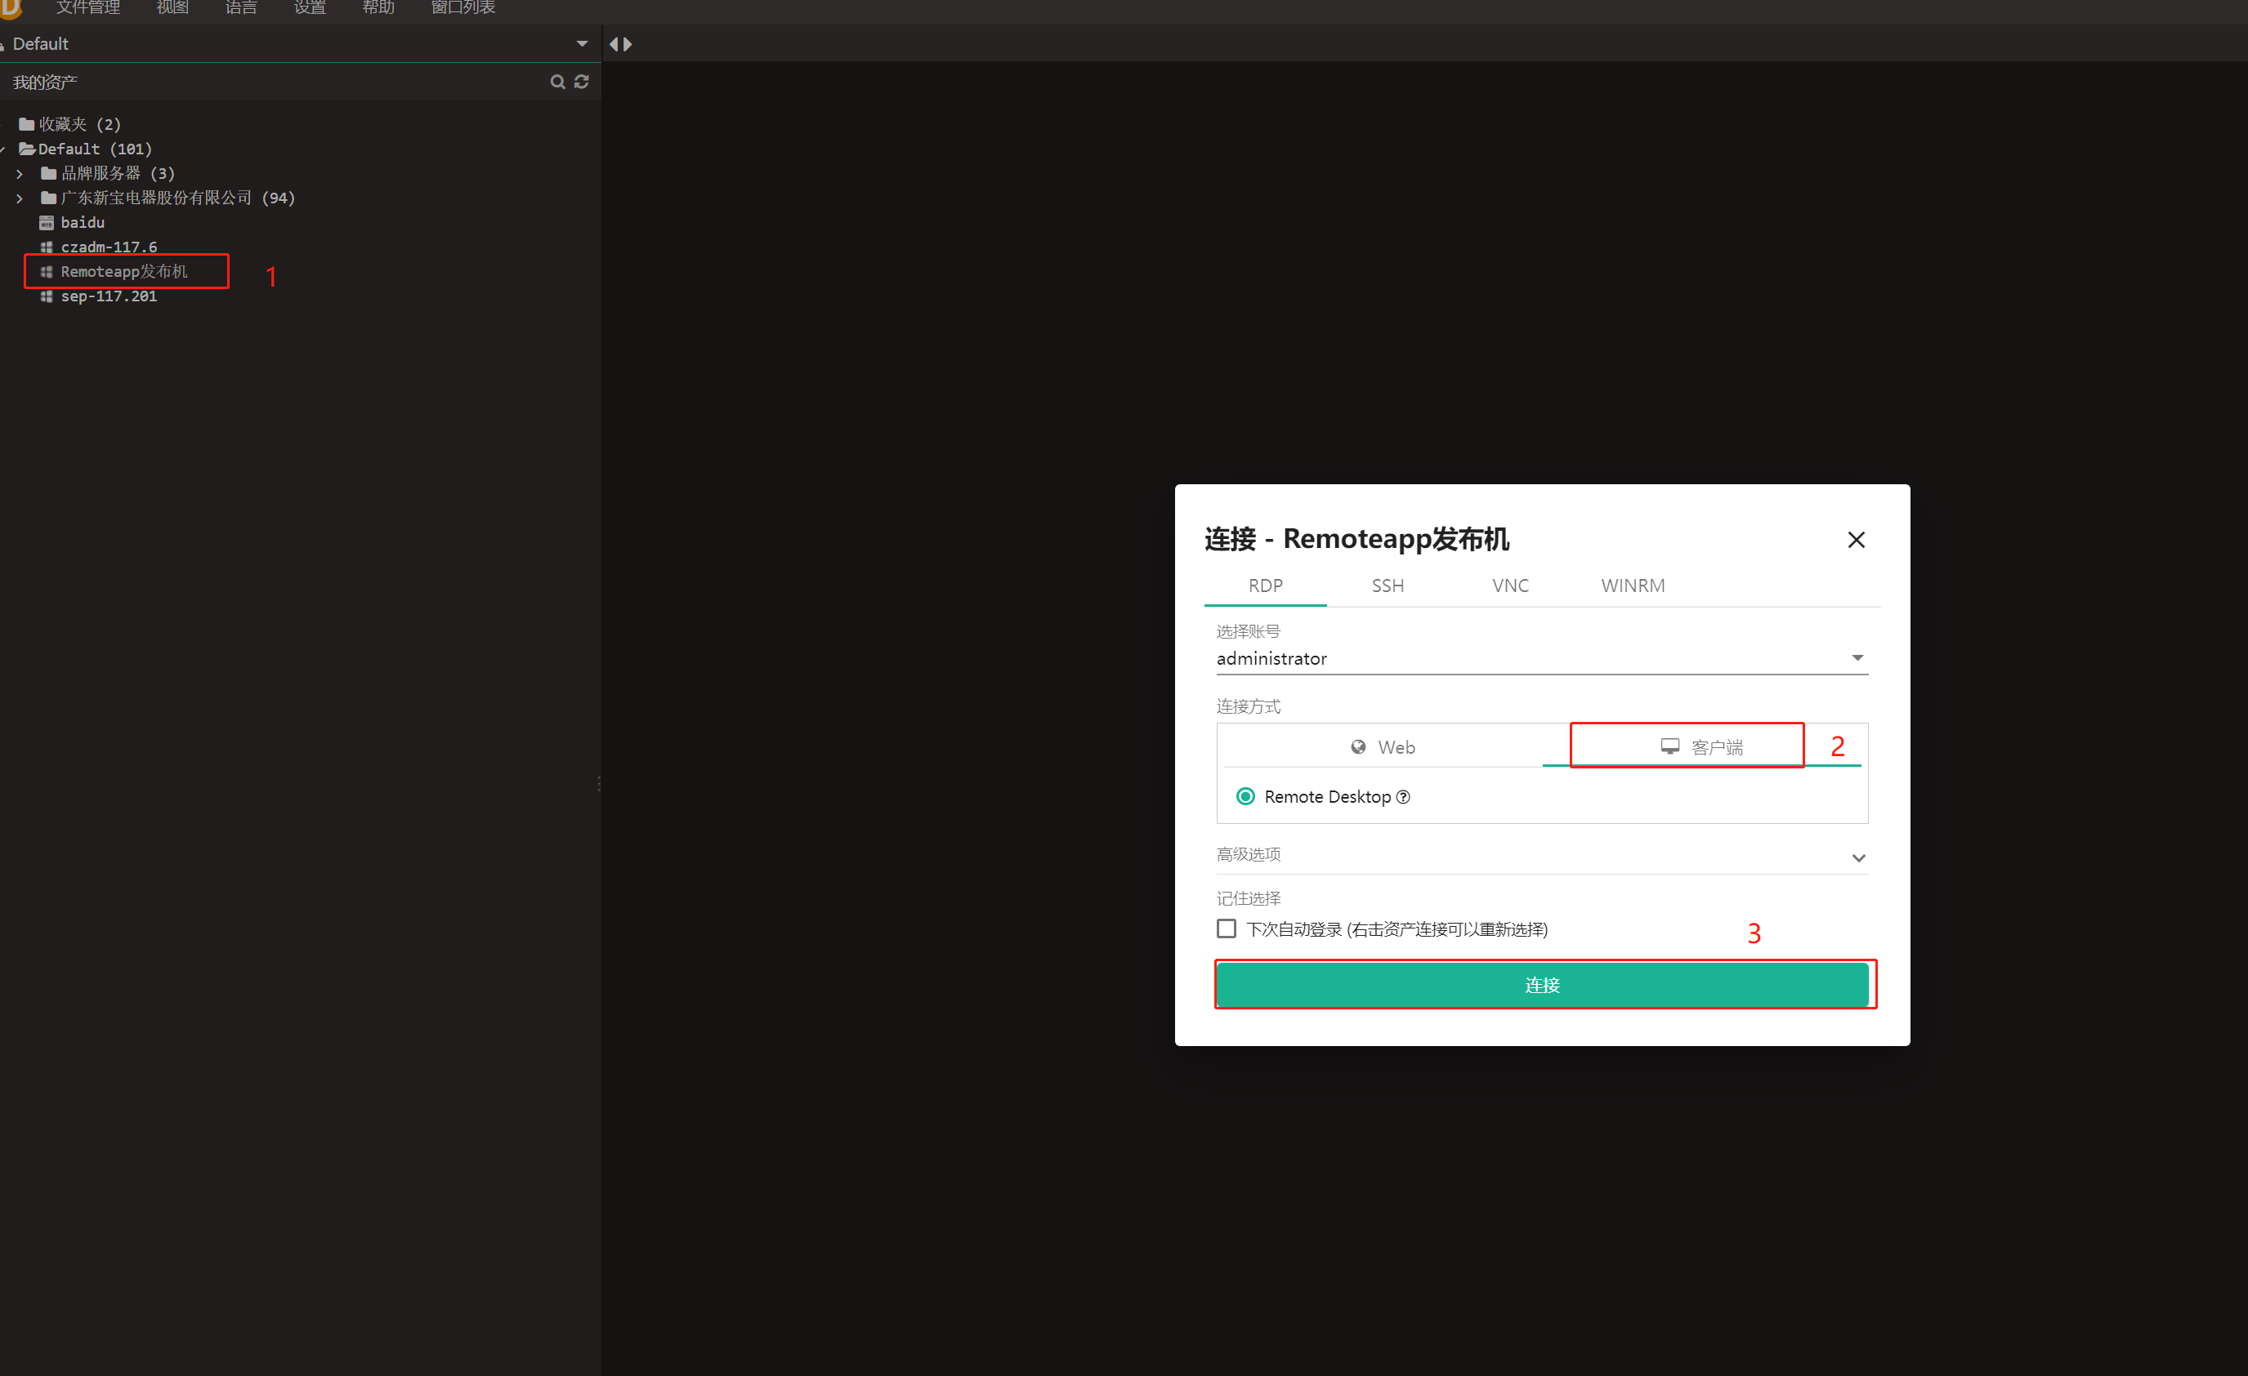2248x1376 pixels.
Task: Click the refresh icon beside 我的资产
Action: point(581,82)
